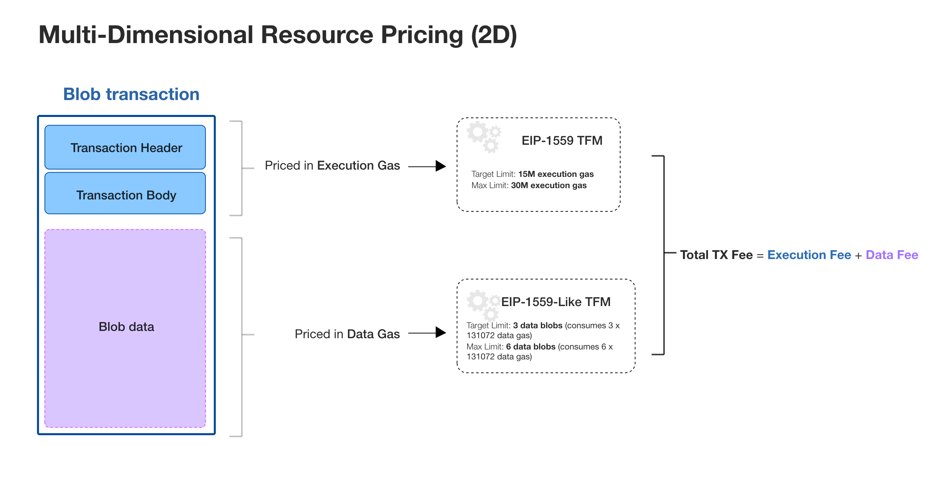Click the arrow after Priced in Execution Gas
This screenshot has width=939, height=477.
click(427, 166)
